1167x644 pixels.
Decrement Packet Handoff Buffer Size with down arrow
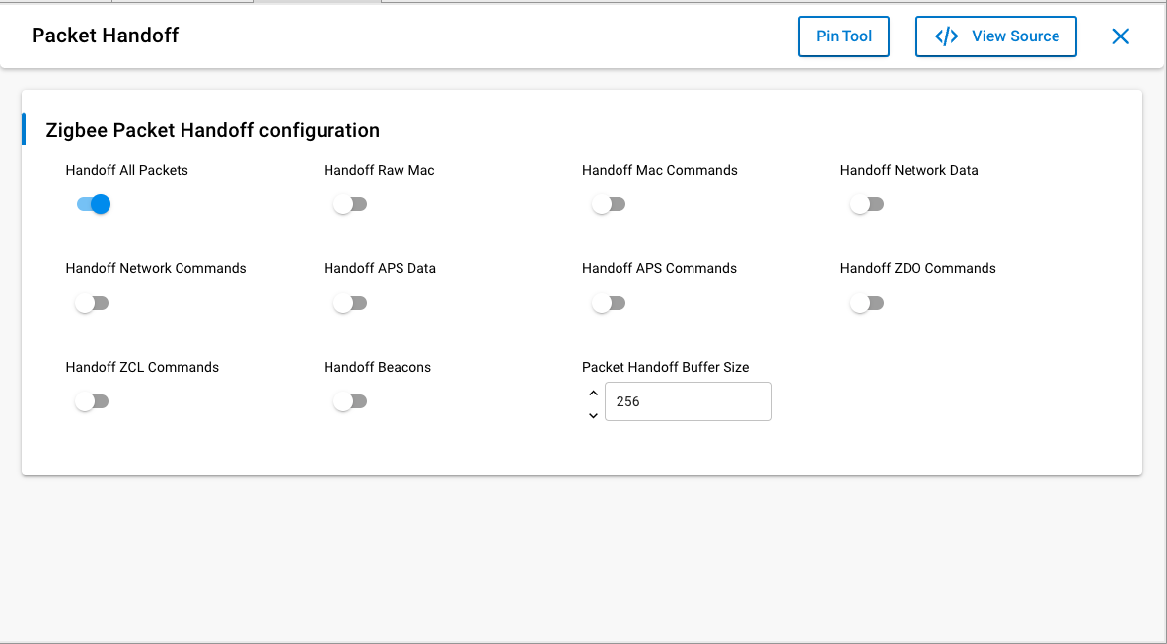(593, 415)
